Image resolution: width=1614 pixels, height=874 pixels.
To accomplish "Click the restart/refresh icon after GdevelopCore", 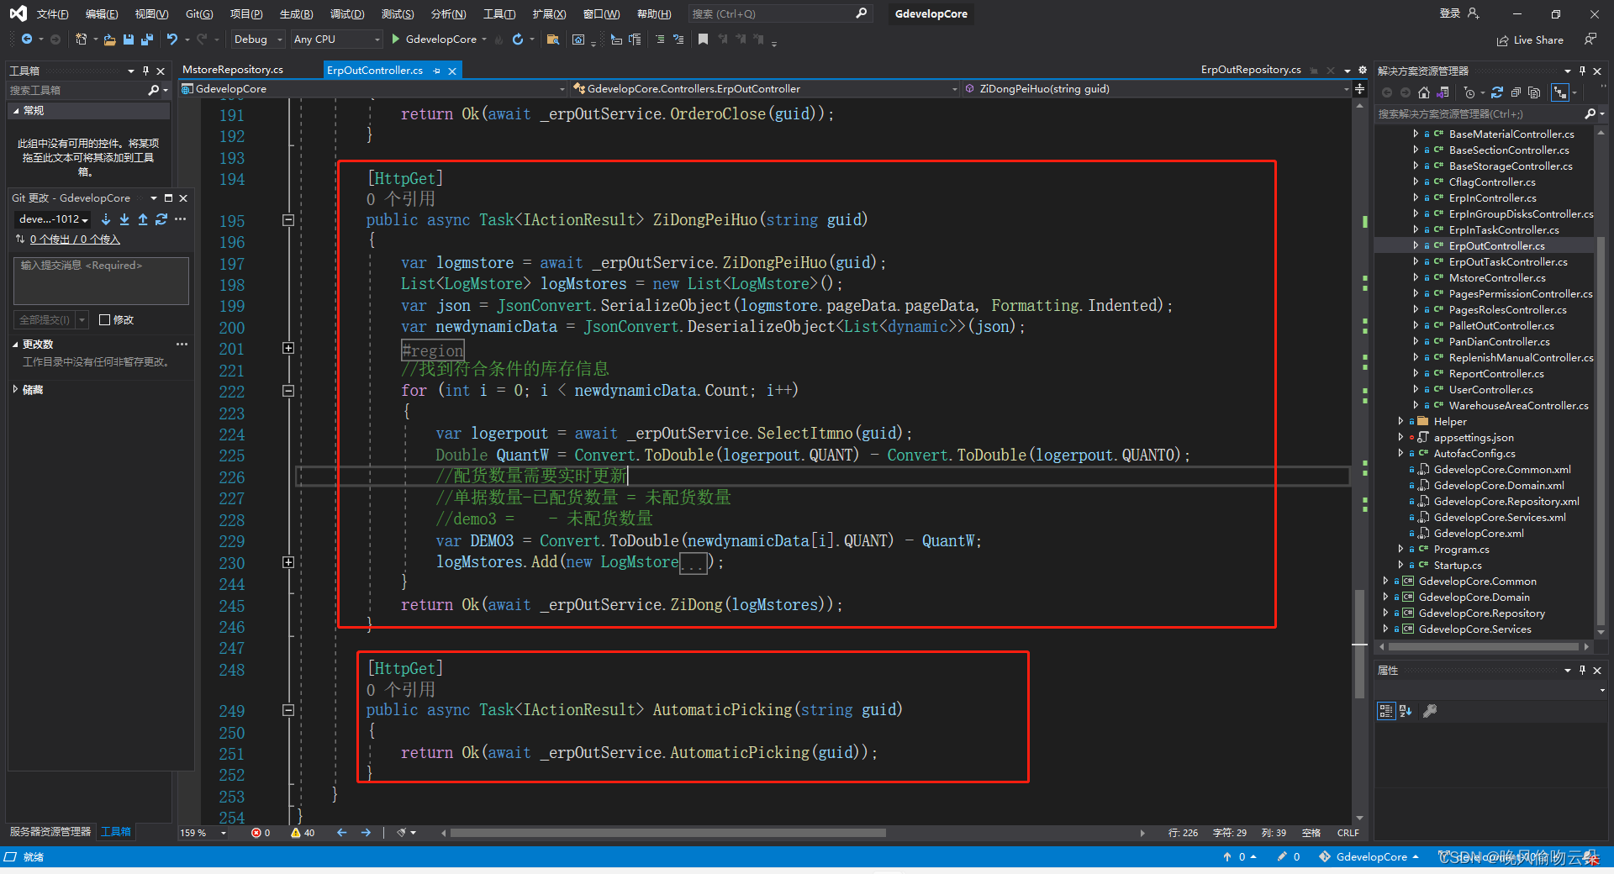I will click(518, 39).
